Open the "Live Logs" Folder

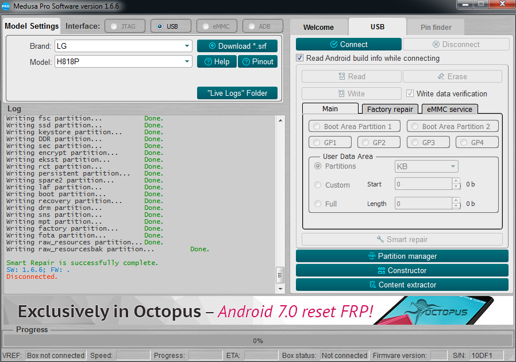click(x=237, y=93)
